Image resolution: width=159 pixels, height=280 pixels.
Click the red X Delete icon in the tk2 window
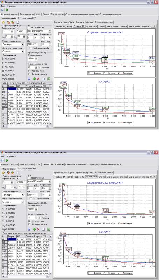coord(38,79)
